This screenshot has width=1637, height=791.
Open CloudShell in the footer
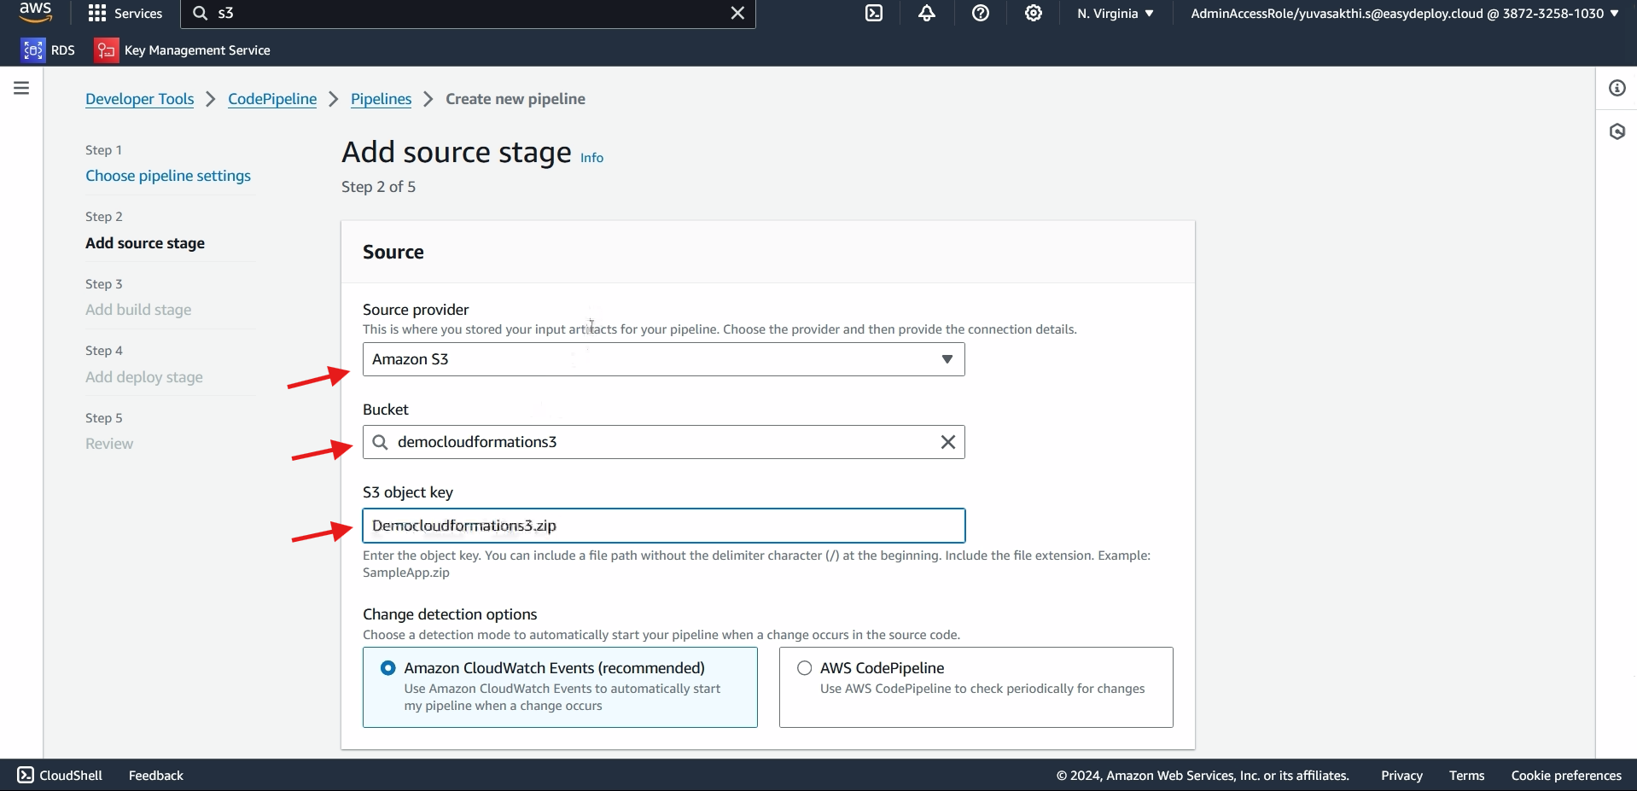point(60,775)
